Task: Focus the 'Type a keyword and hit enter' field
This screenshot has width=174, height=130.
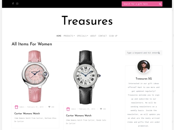Action: coord(142,53)
